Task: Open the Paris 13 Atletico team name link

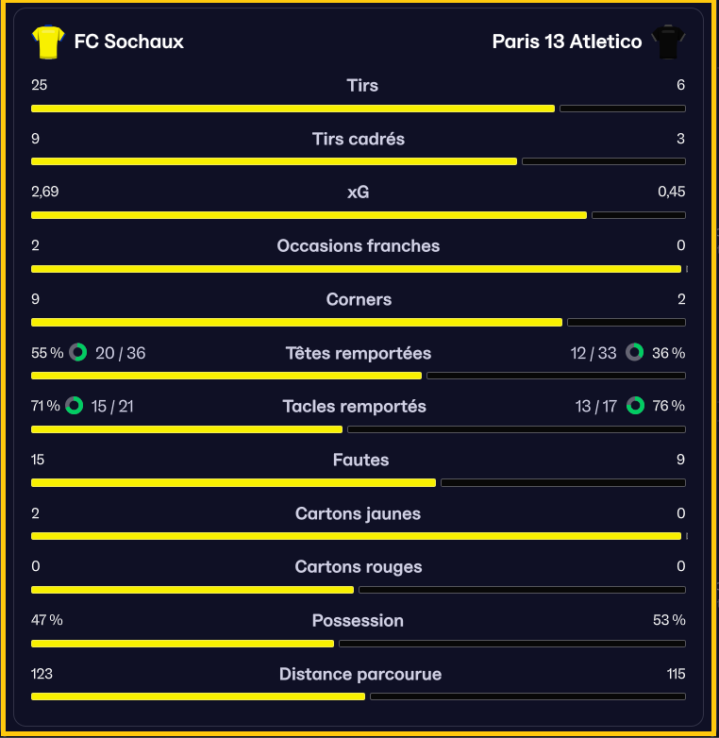Action: point(567,42)
